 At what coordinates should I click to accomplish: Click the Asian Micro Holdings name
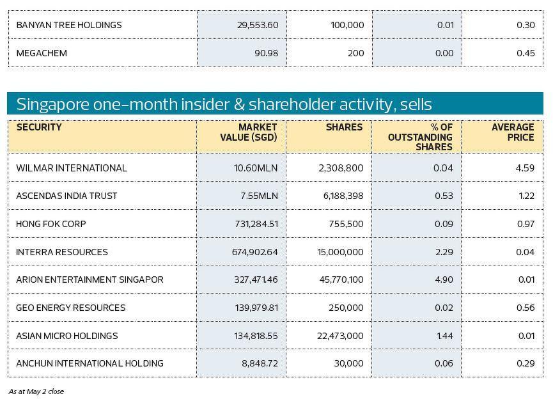point(67,336)
